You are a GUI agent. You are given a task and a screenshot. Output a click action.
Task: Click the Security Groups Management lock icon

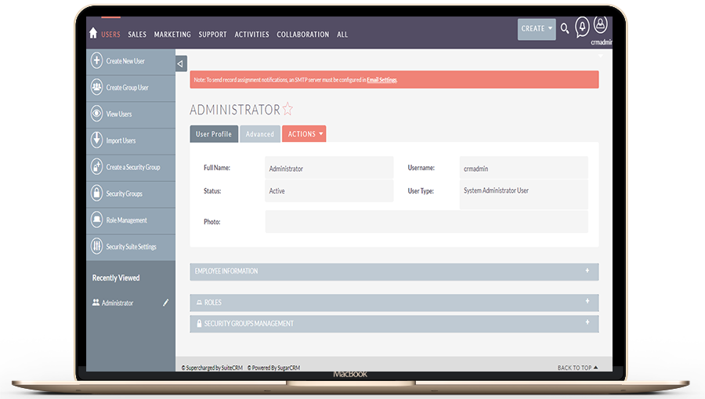coord(199,324)
